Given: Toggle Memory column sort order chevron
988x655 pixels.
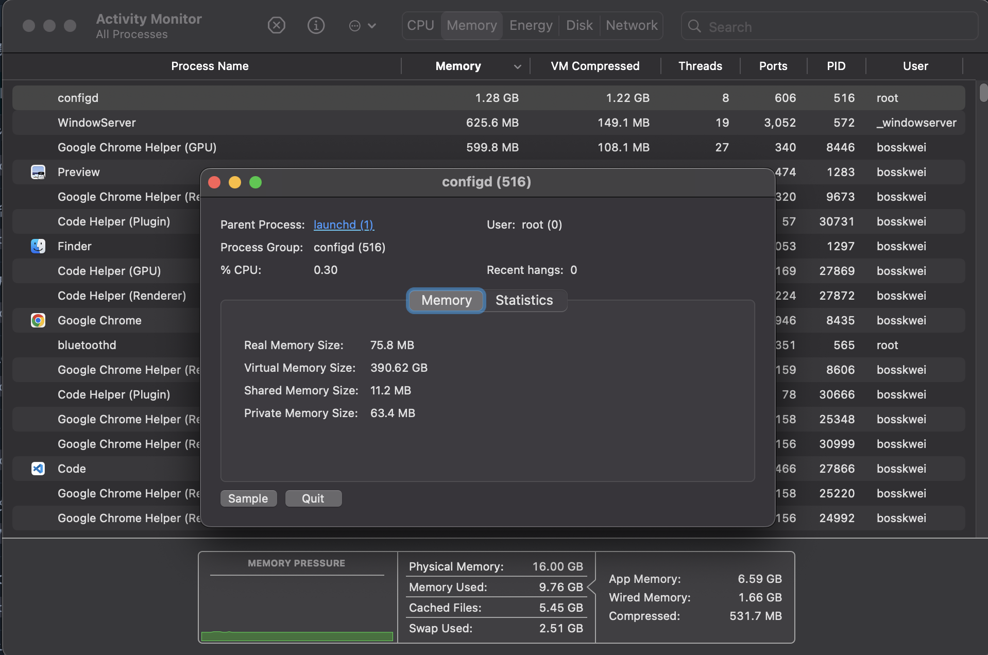Looking at the screenshot, I should pyautogui.click(x=517, y=66).
